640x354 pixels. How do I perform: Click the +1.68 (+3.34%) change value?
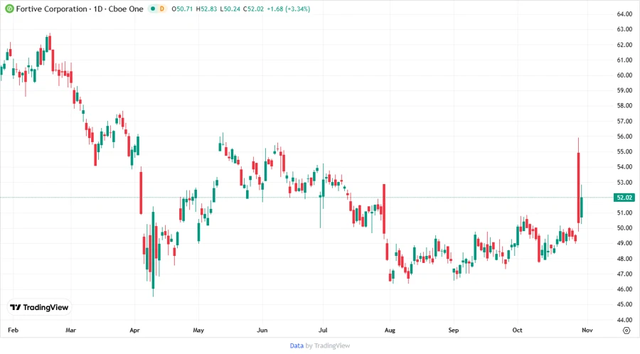(288, 9)
